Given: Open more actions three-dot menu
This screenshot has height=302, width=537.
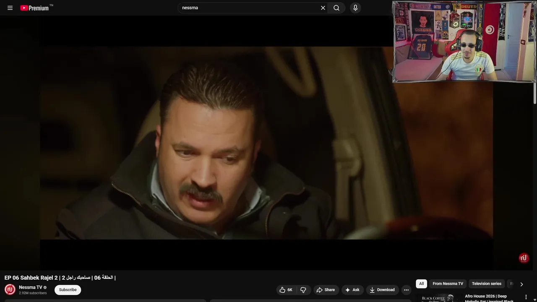Looking at the screenshot, I should click(406, 290).
